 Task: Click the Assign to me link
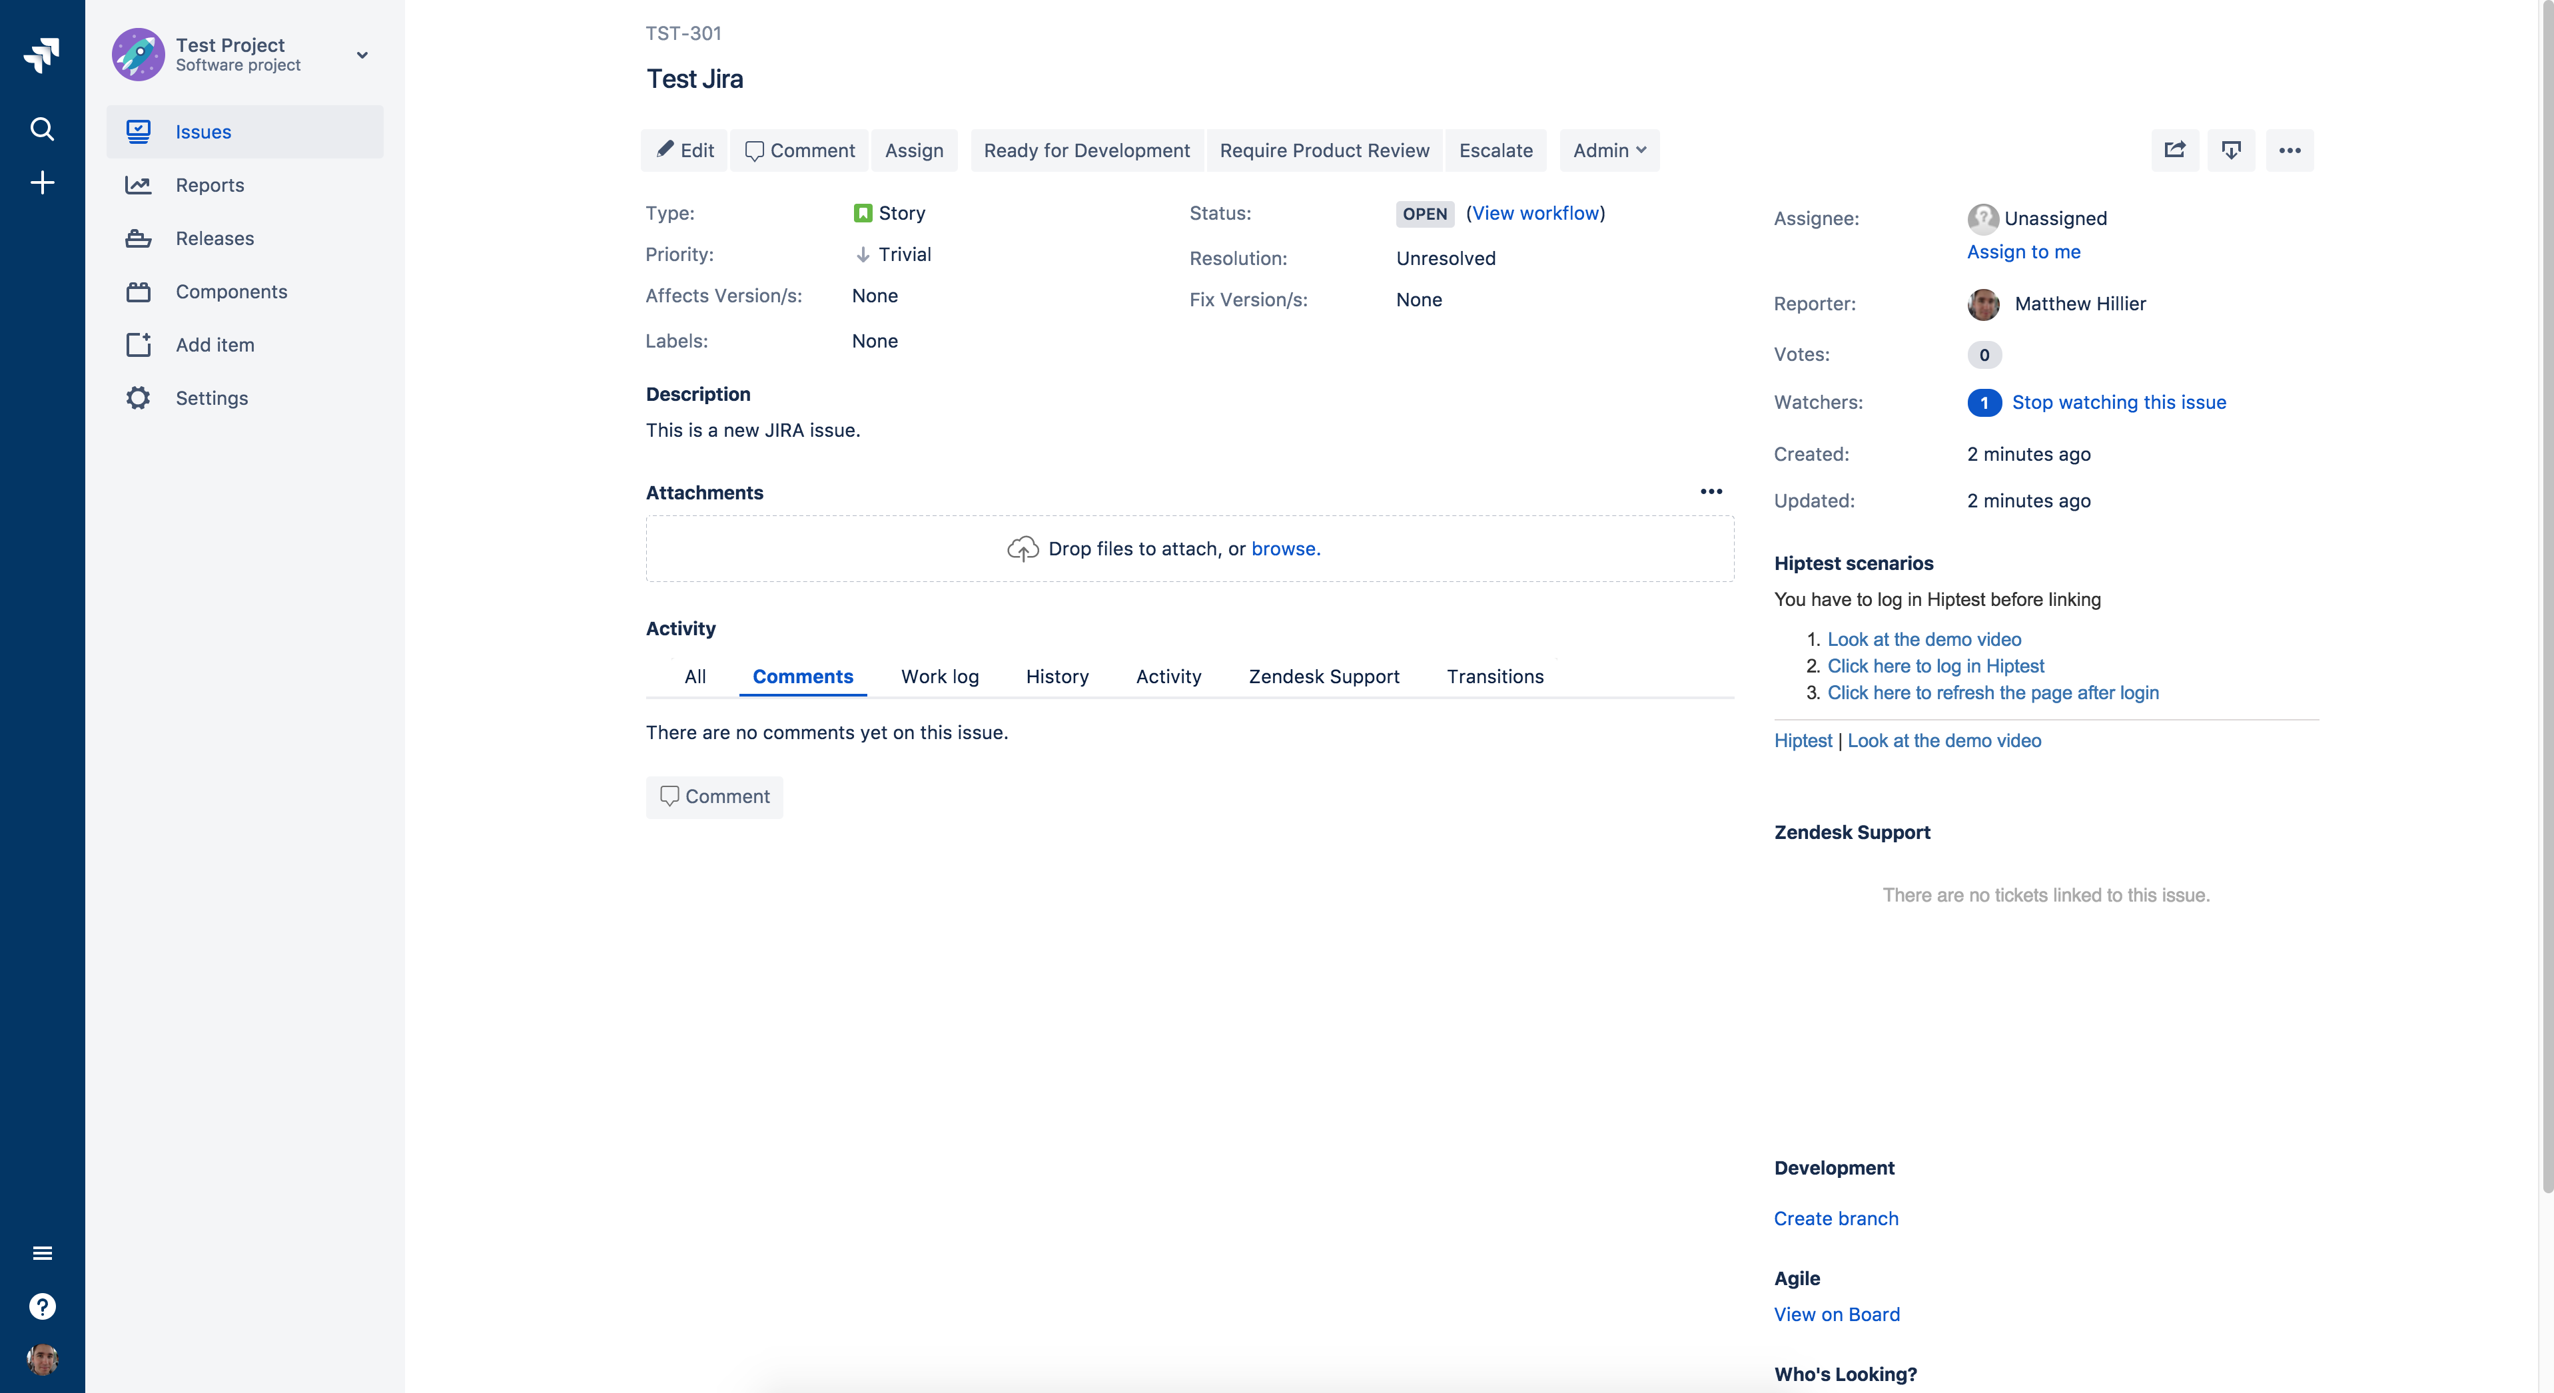[x=2024, y=252]
